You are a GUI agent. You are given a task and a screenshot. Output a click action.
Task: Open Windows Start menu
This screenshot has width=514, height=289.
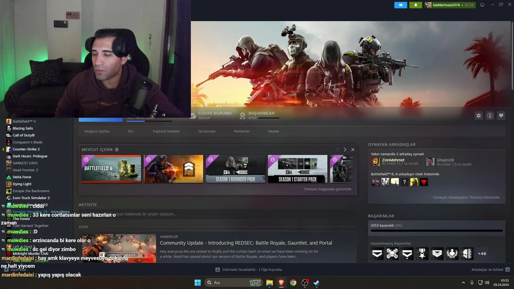[198, 283]
